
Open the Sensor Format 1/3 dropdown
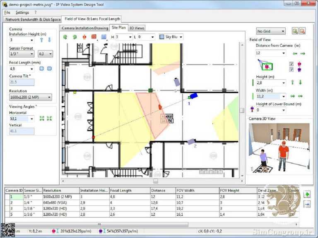22,54
